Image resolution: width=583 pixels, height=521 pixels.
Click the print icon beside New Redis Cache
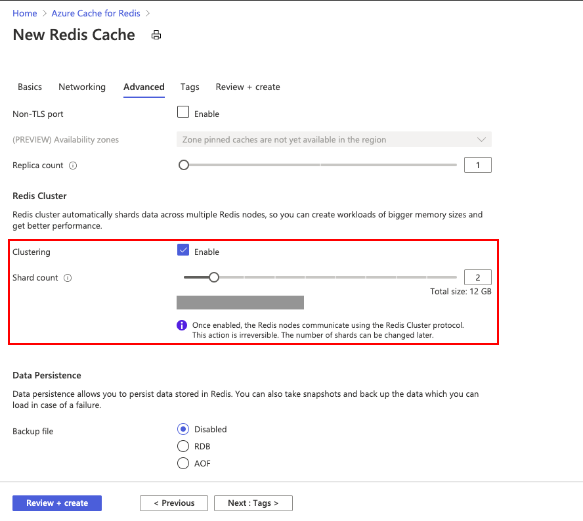tap(156, 35)
